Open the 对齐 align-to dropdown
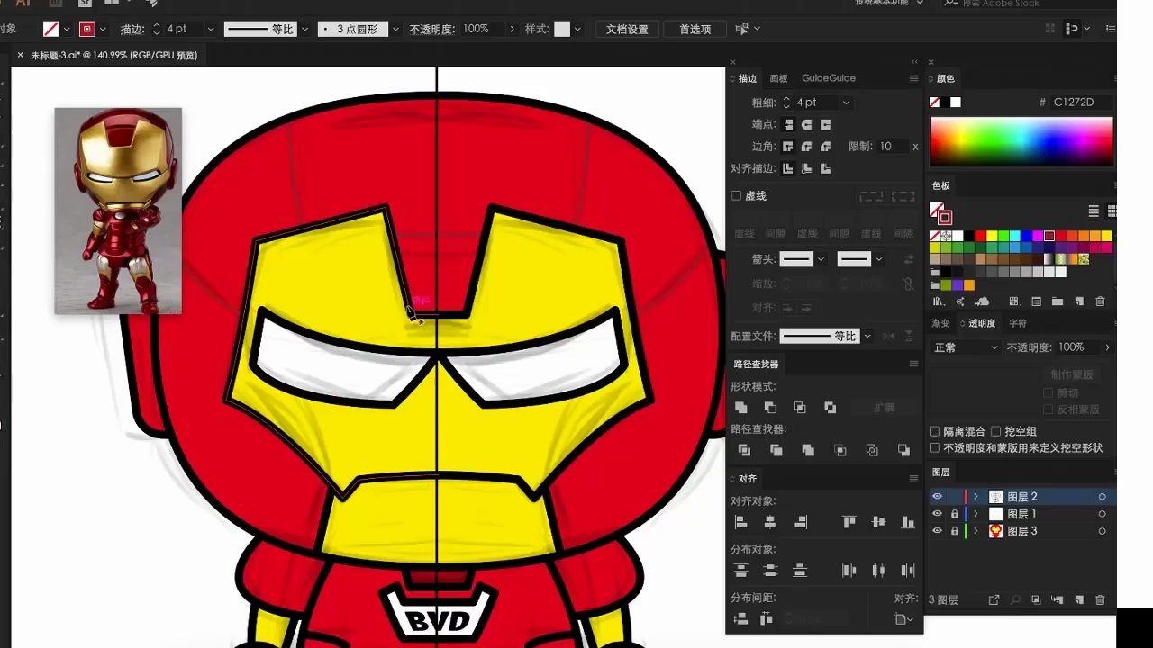Viewport: 1153px width, 648px height. click(x=903, y=619)
